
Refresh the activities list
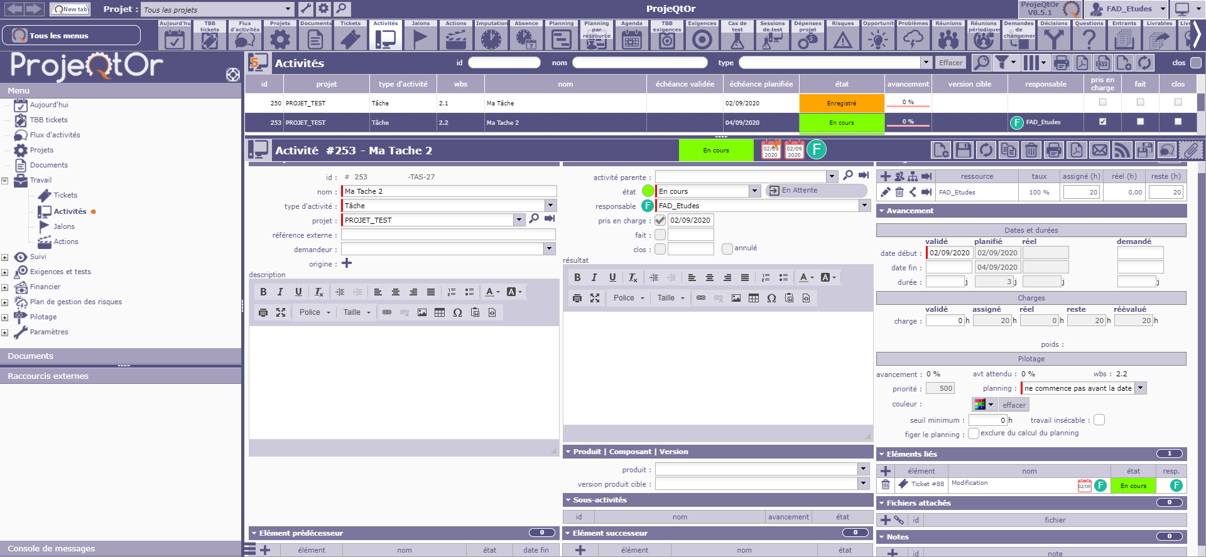point(1144,63)
